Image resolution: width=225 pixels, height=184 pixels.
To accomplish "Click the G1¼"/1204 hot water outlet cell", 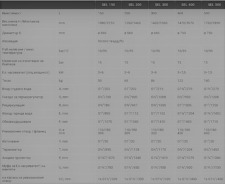I will pos(186,114).
